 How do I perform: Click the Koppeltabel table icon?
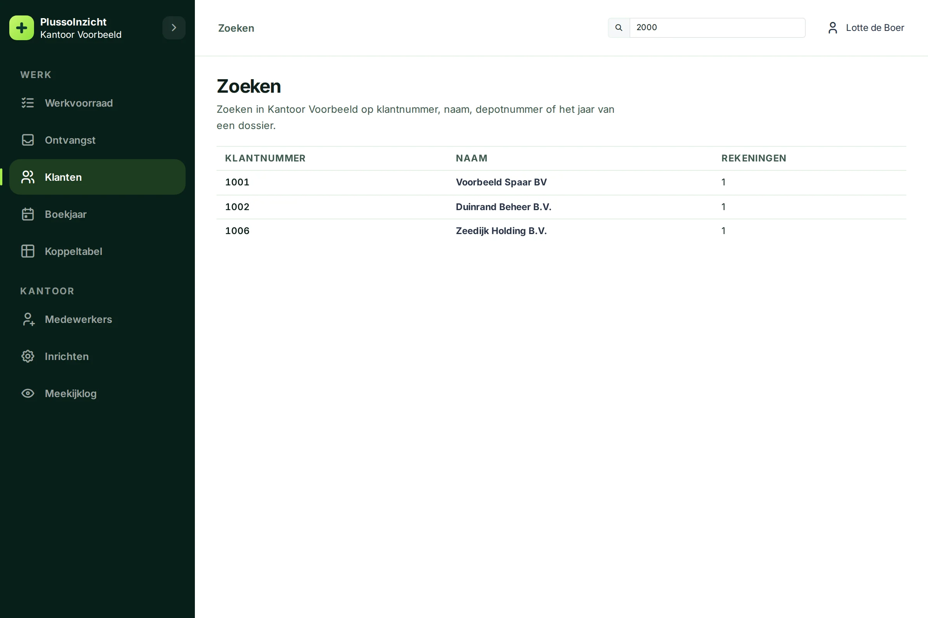[27, 251]
